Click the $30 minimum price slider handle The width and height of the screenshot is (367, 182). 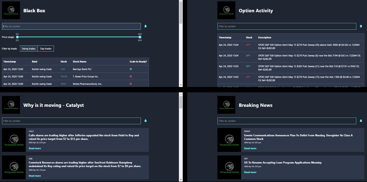click(17, 37)
